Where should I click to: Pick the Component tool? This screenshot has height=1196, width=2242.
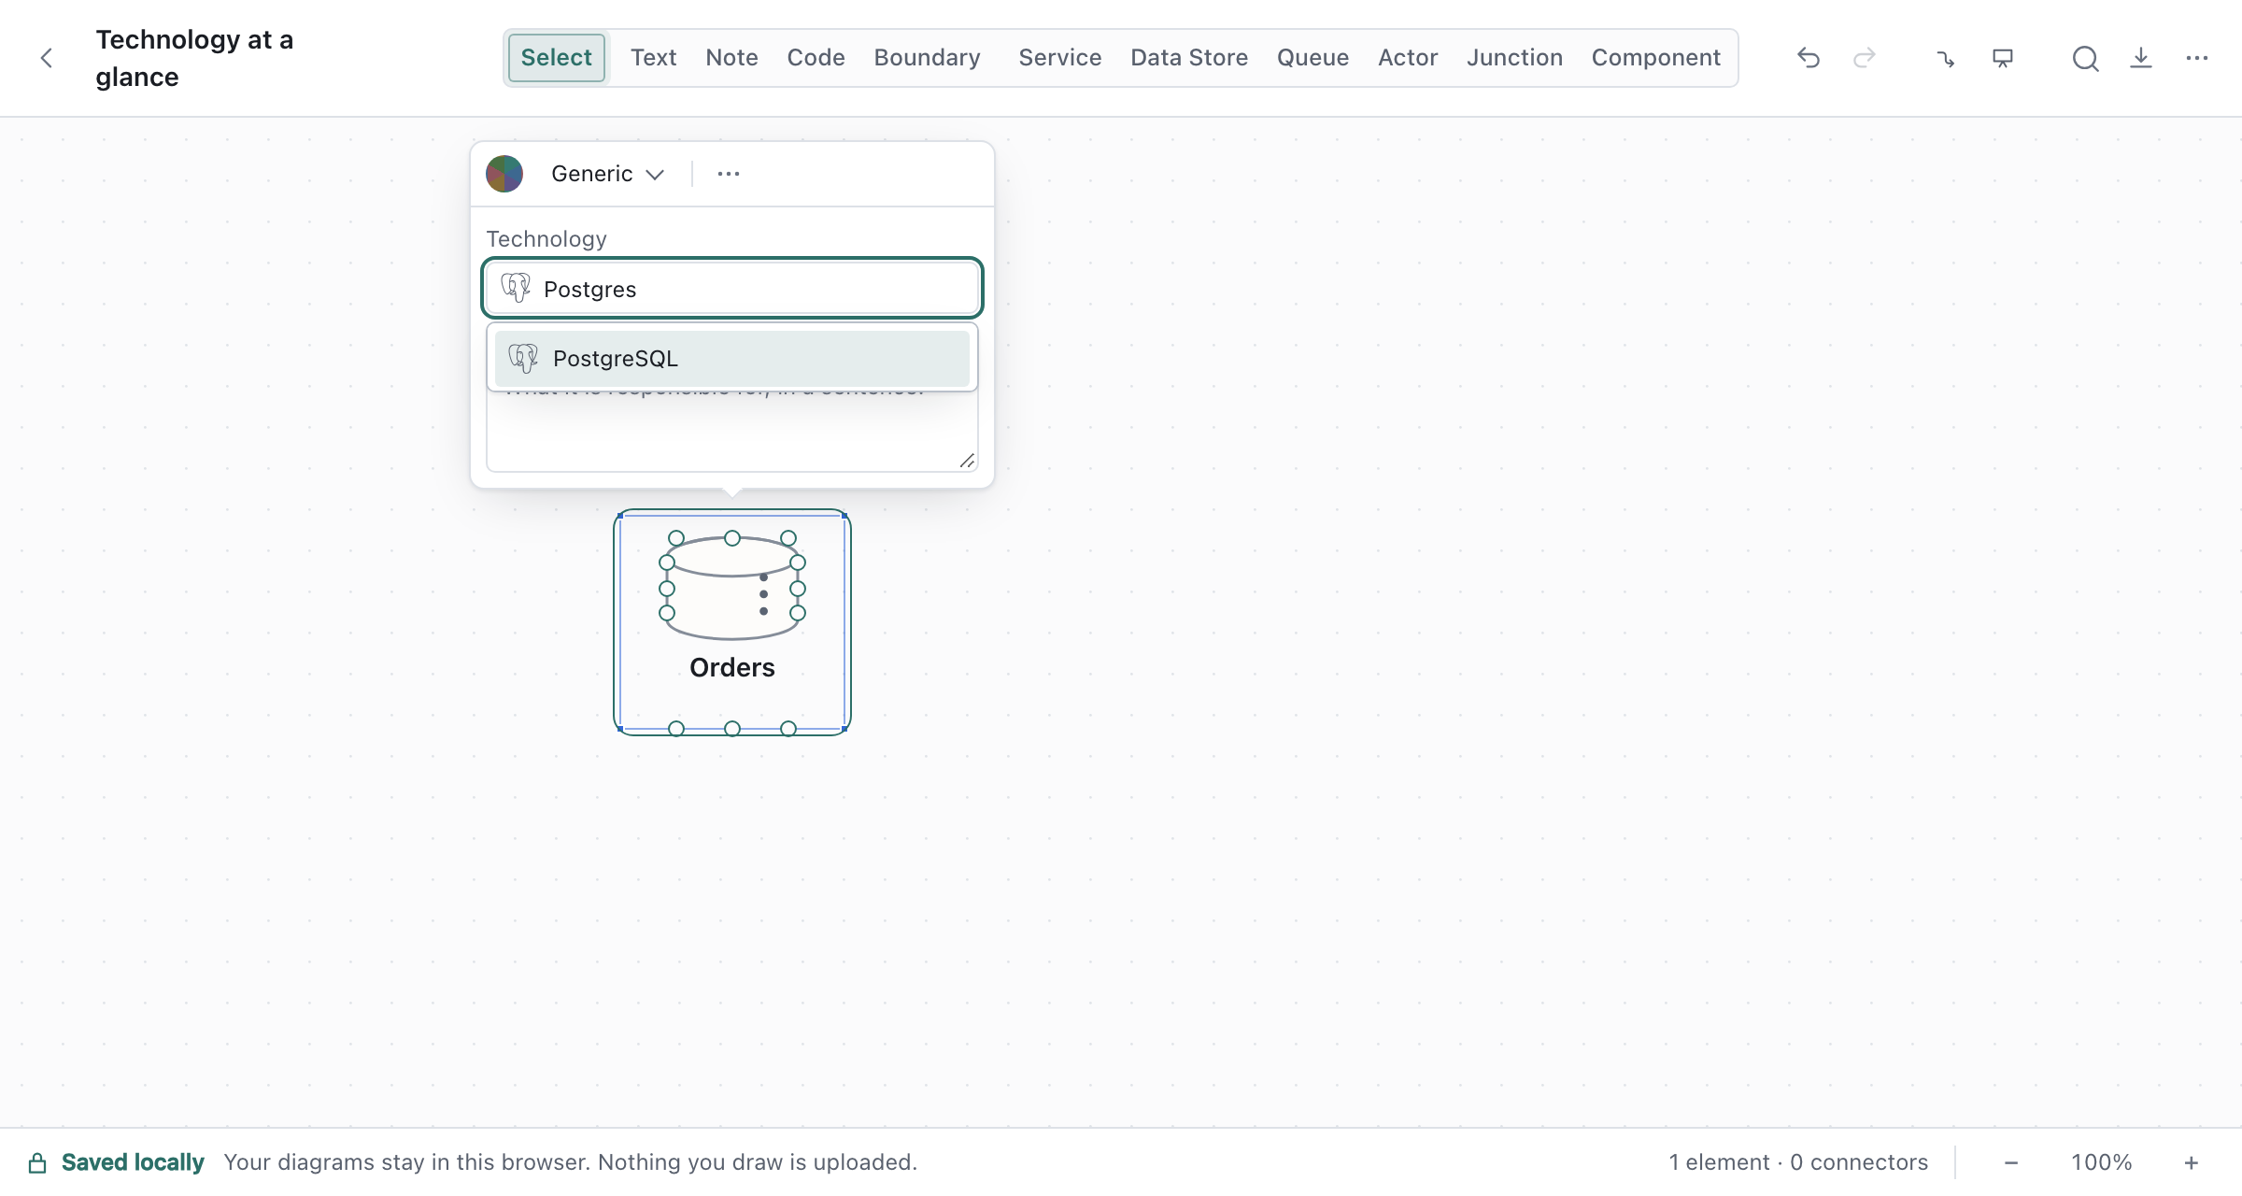coord(1655,58)
